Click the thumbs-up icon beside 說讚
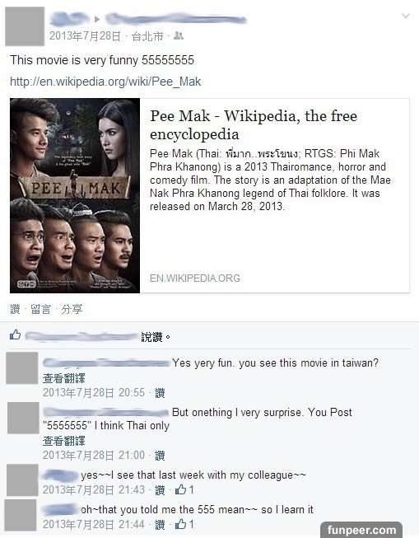 tap(15, 334)
